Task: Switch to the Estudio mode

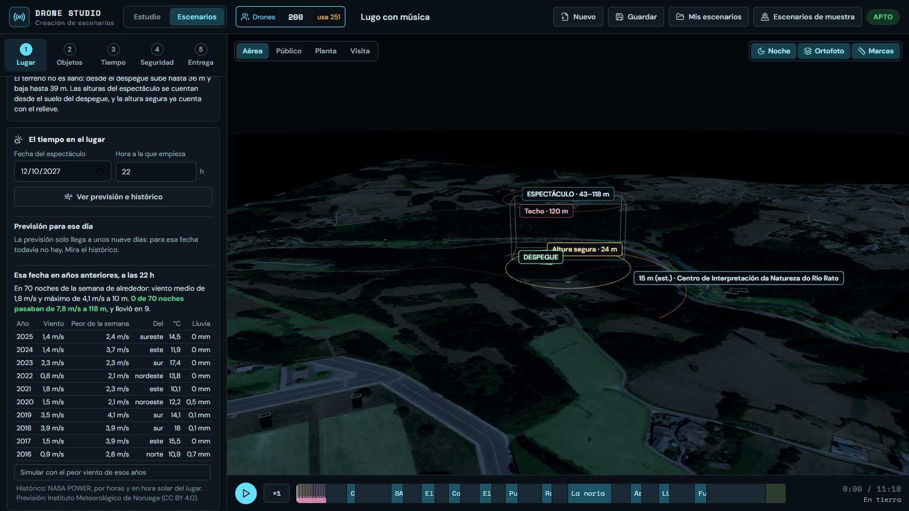Action: pos(147,17)
